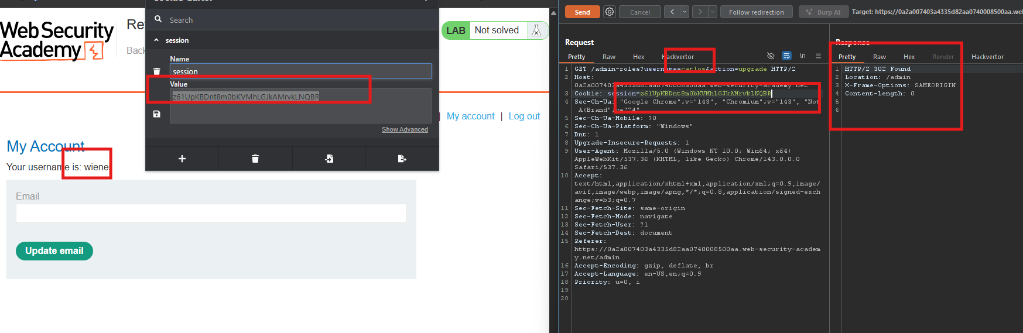Click the import cookies icon

(329, 159)
